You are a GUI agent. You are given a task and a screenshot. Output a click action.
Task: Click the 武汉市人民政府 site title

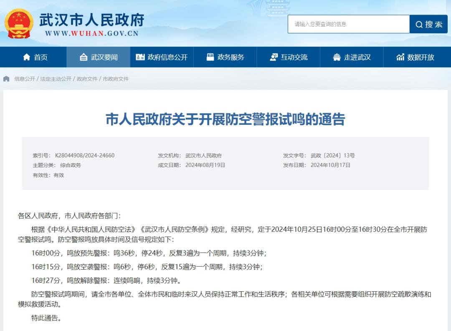tap(91, 20)
